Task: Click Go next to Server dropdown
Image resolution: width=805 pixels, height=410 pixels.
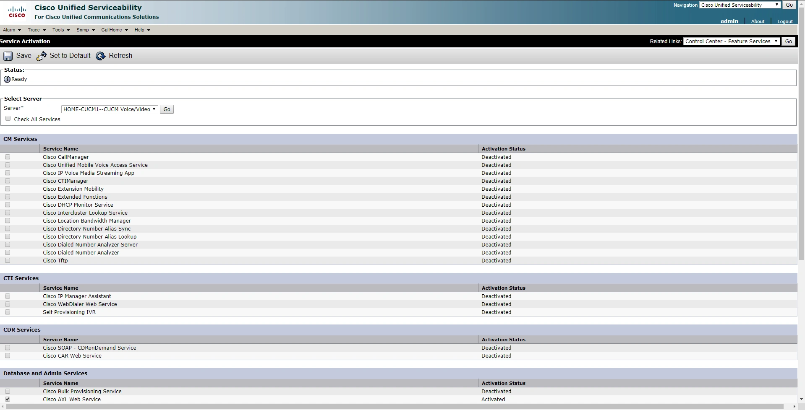Action: tap(167, 109)
